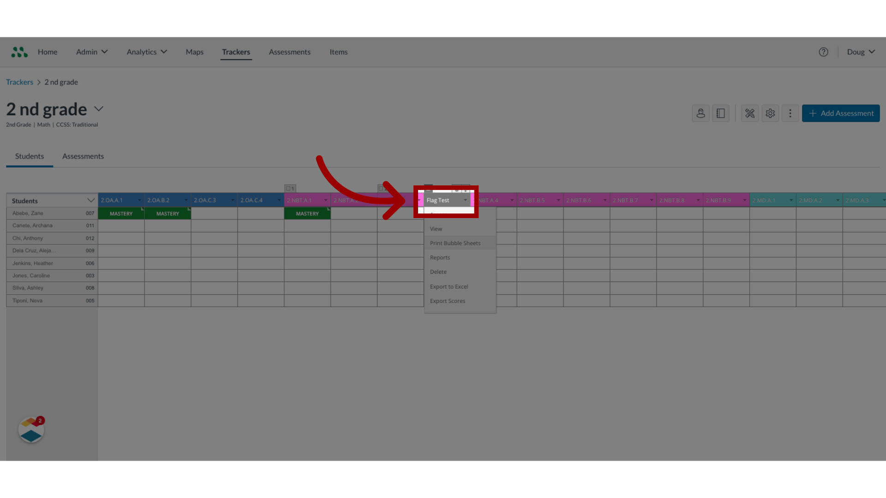Image resolution: width=886 pixels, height=498 pixels.
Task: Click Print Bubble Sheets from context menu
Action: [455, 243]
